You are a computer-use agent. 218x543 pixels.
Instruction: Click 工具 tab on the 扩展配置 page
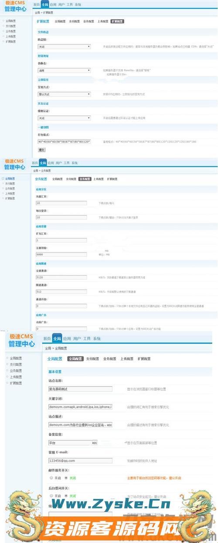pos(69,4)
